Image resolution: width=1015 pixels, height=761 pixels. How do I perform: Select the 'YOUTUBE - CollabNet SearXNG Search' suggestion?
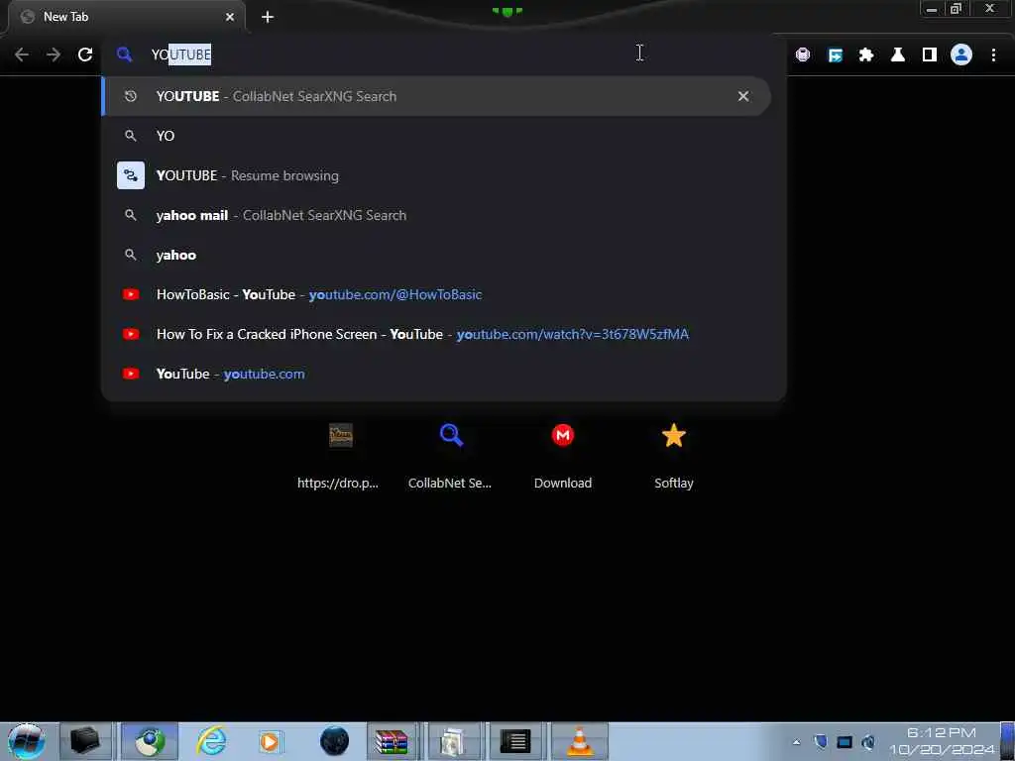tap(436, 96)
